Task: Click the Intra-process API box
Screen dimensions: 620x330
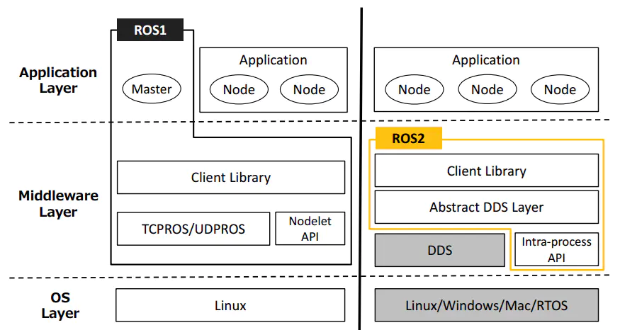Action: [x=556, y=250]
